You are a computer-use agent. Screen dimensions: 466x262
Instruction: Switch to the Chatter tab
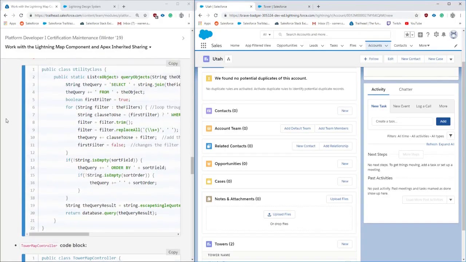[x=406, y=89]
